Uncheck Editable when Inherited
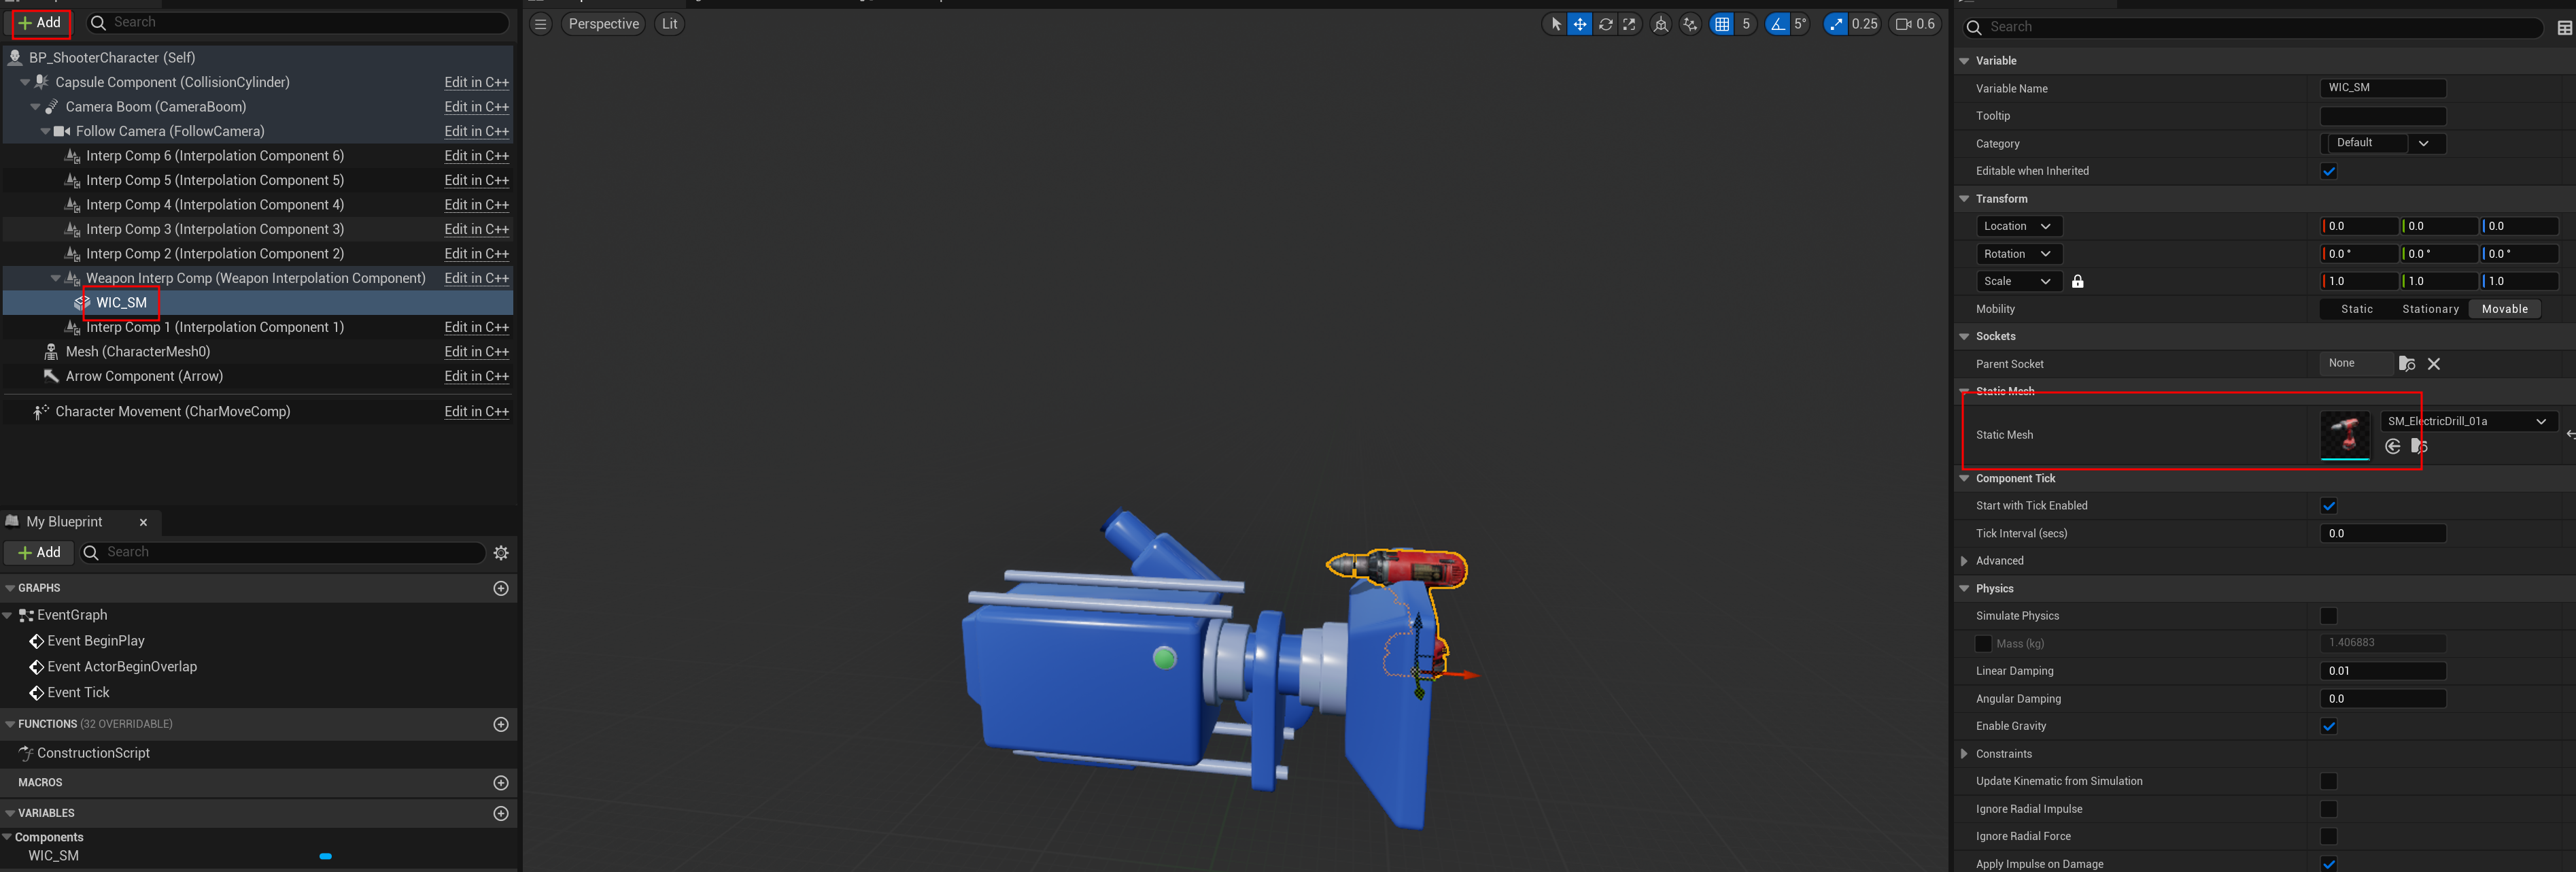The image size is (2576, 872). pyautogui.click(x=2328, y=171)
